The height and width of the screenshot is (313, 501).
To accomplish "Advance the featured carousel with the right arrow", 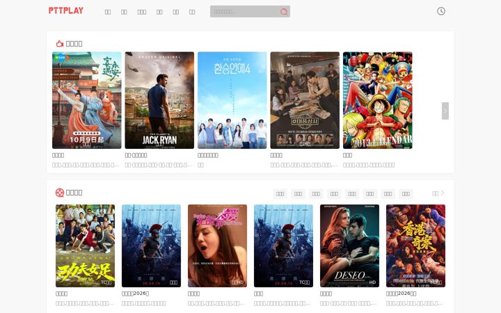I will [x=445, y=111].
